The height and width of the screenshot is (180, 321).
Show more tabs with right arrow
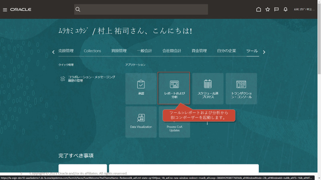(264, 52)
